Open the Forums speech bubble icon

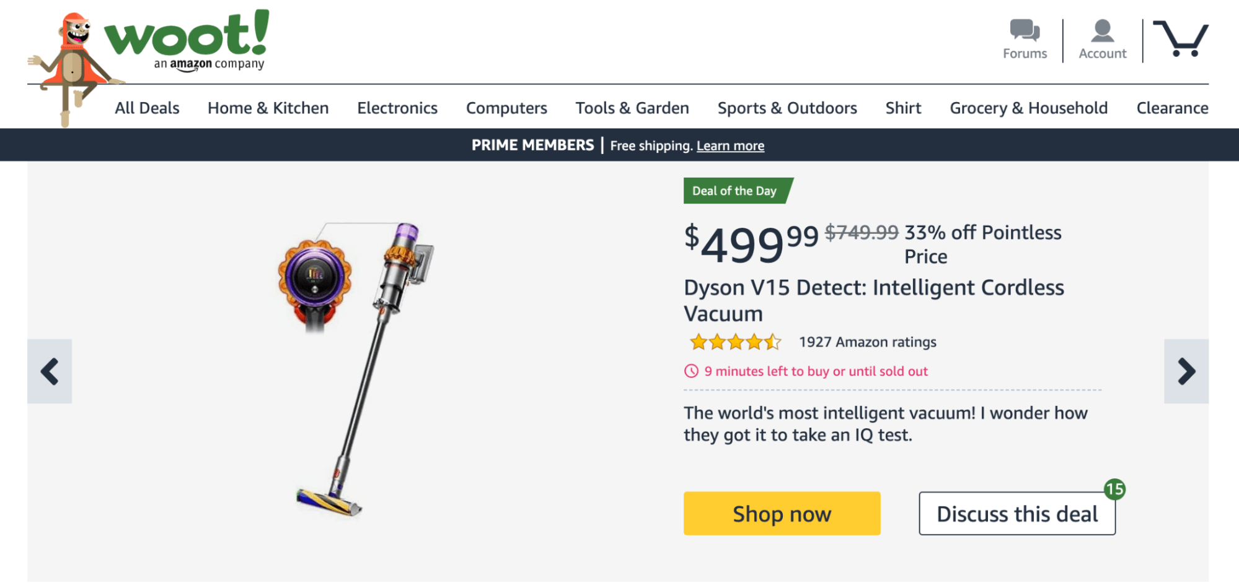1025,30
